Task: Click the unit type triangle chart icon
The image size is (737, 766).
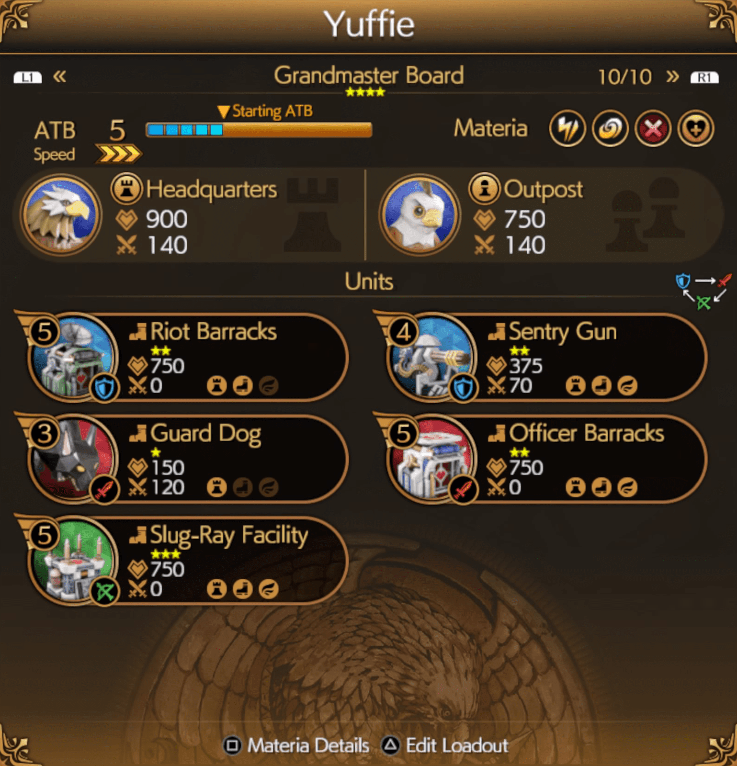Action: coord(703,291)
